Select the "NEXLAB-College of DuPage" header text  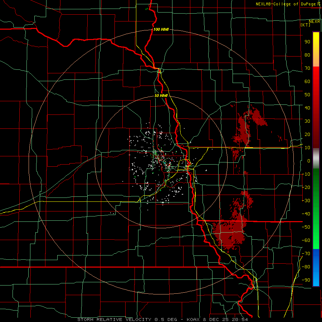click(x=286, y=4)
